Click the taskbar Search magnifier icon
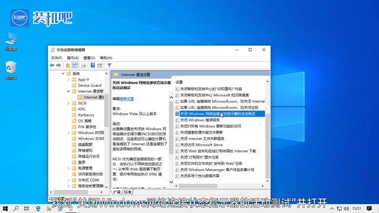This screenshot has width=379, height=213. (16, 208)
